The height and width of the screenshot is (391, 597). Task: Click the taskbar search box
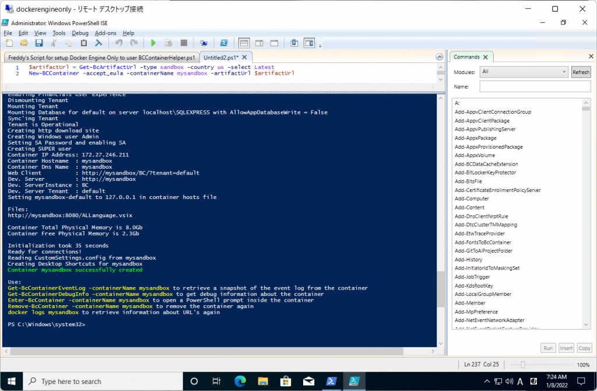(x=103, y=381)
